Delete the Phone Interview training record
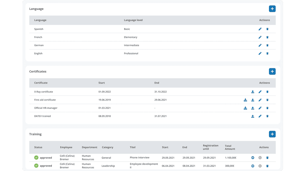This screenshot has height=171, width=305. [x=267, y=157]
